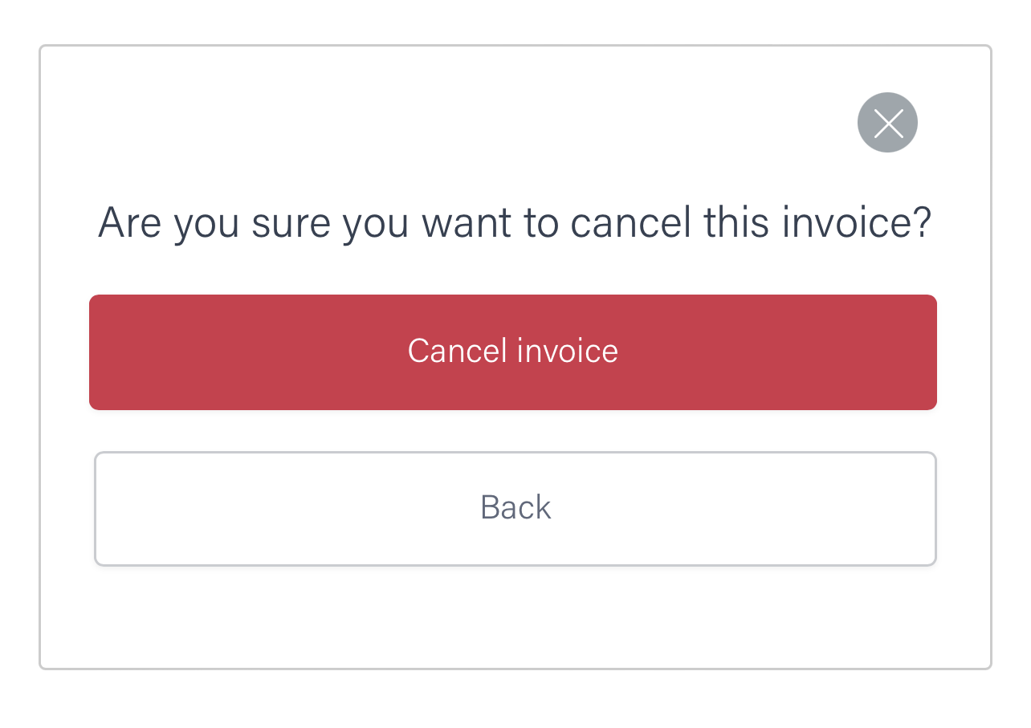Image resolution: width=1031 pixels, height=728 pixels.
Task: Confirm cancelling this invoice
Action: click(x=512, y=352)
